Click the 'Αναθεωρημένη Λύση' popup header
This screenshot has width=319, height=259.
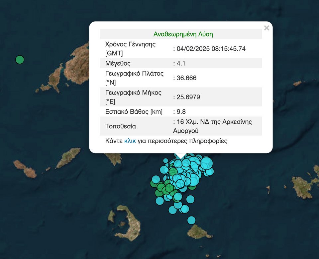click(183, 34)
